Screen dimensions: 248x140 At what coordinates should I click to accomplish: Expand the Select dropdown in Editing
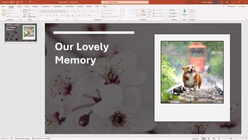[x=173, y=16]
